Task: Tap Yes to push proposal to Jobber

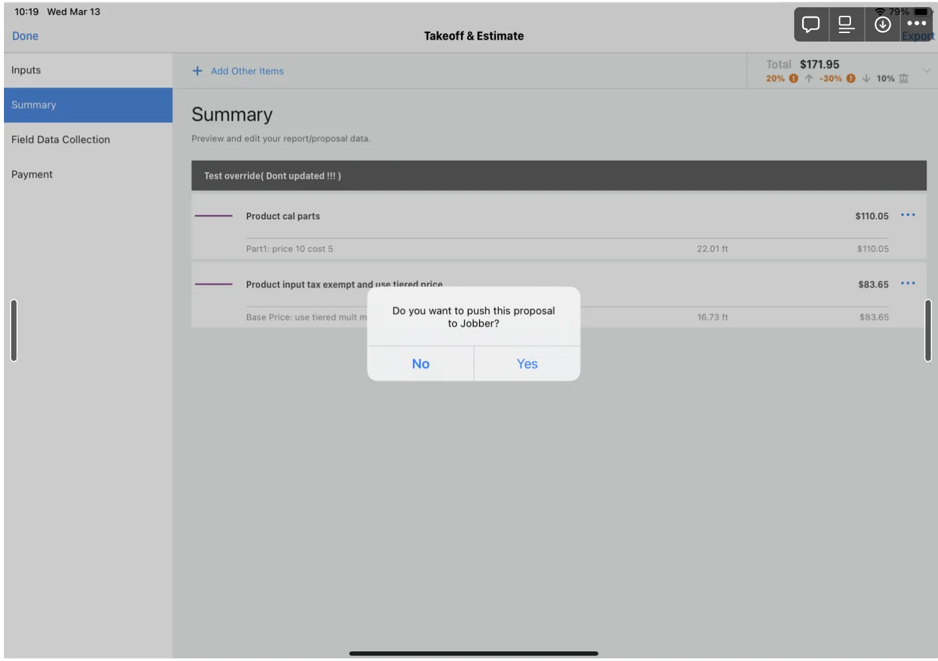Action: pos(527,363)
